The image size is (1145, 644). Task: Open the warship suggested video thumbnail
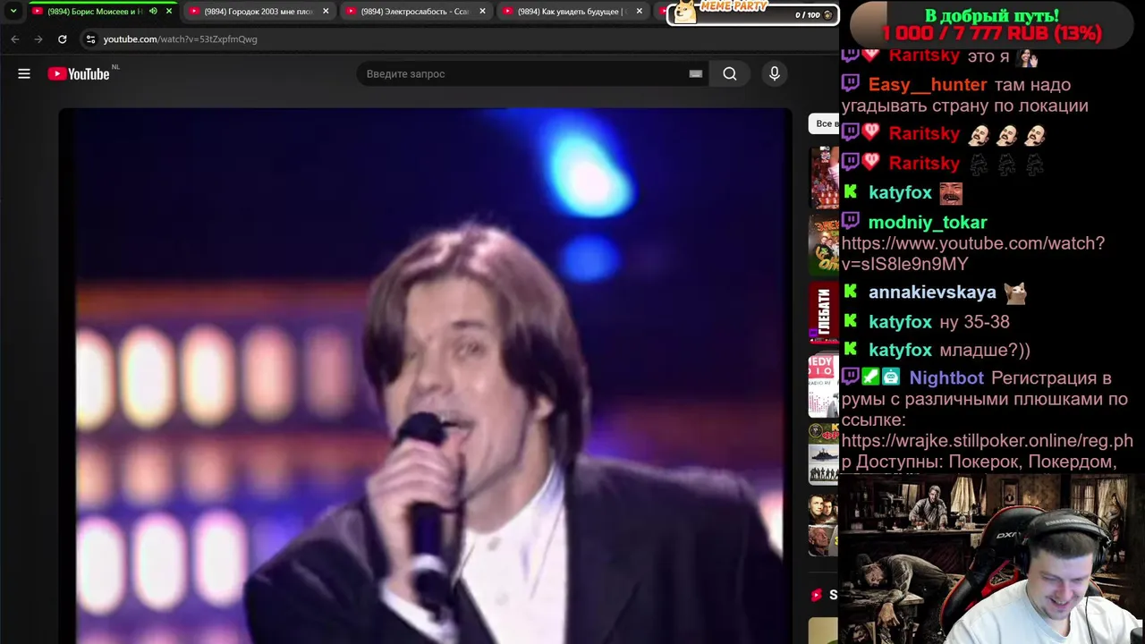click(x=824, y=454)
